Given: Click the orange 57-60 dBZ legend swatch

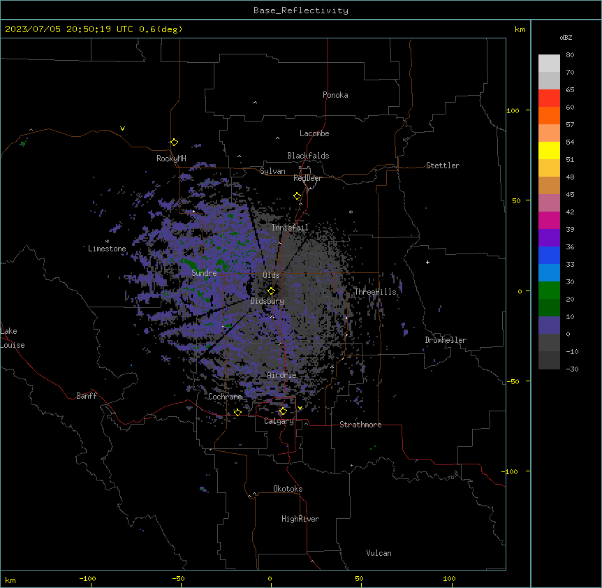Looking at the screenshot, I should click(x=549, y=115).
